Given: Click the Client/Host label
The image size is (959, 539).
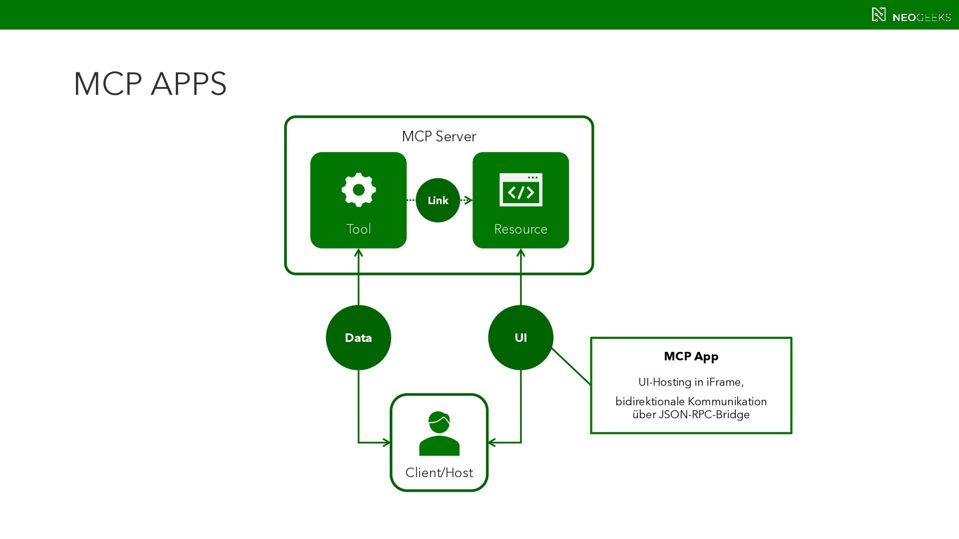Looking at the screenshot, I should (x=439, y=473).
